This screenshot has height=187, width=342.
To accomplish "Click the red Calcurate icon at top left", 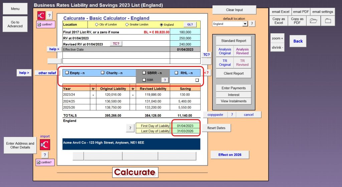I will click(41, 15).
